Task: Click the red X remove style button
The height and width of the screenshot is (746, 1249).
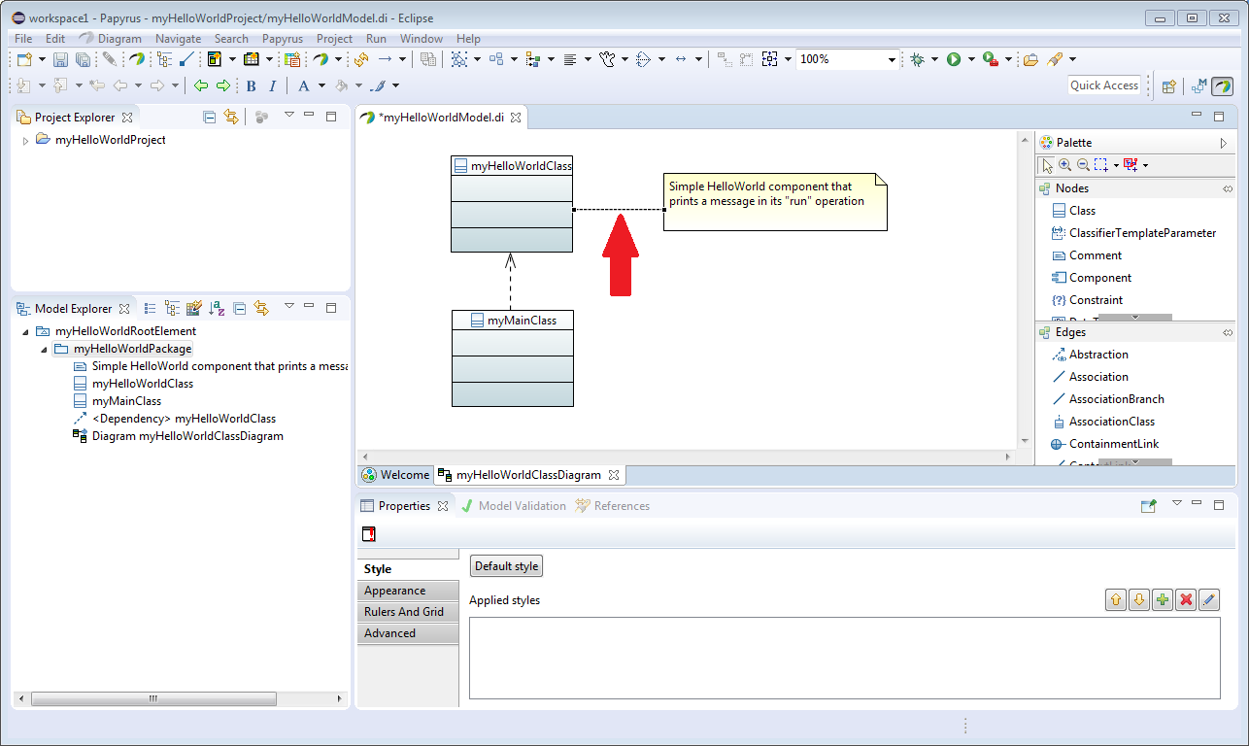Action: (x=1186, y=600)
